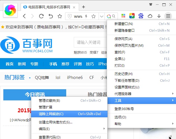Click 打印(I) menu item

(141, 66)
